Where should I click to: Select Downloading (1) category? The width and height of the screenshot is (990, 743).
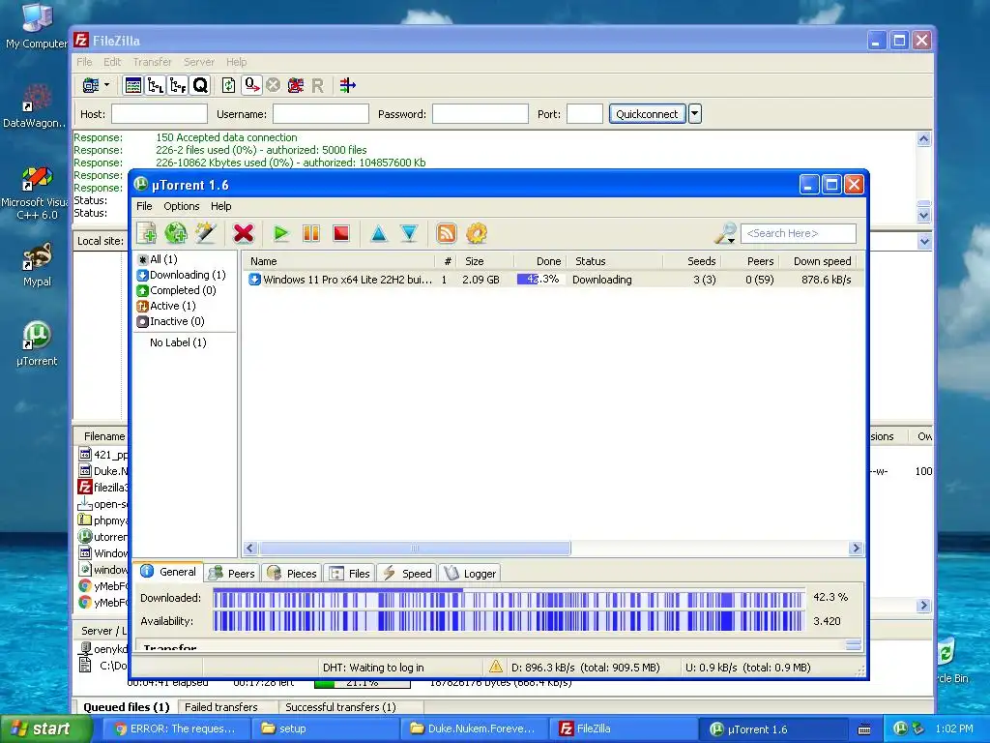[x=181, y=275]
